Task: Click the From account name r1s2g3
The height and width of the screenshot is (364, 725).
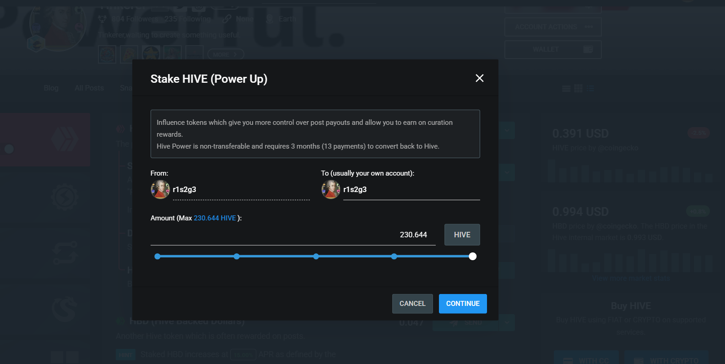Action: [x=184, y=189]
